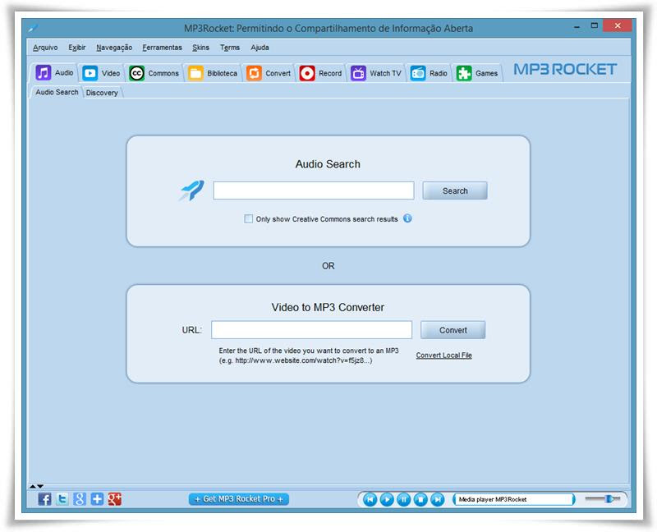Screen dimensions: 657x532
Task: Click the blue plus share icon
Action: click(x=97, y=499)
